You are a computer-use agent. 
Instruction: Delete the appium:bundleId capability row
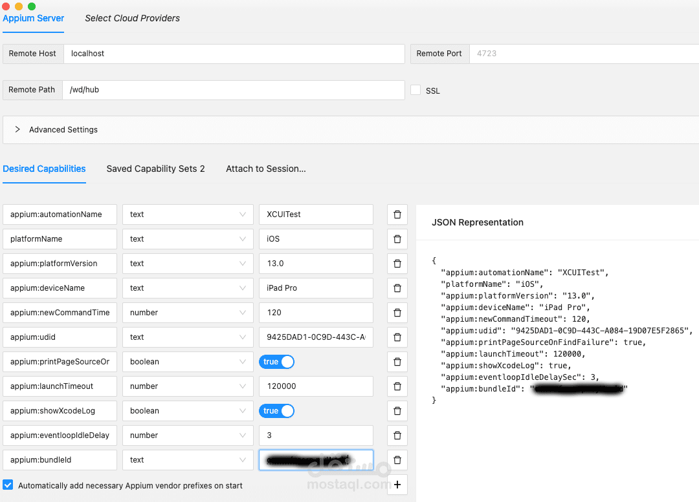pyautogui.click(x=397, y=460)
